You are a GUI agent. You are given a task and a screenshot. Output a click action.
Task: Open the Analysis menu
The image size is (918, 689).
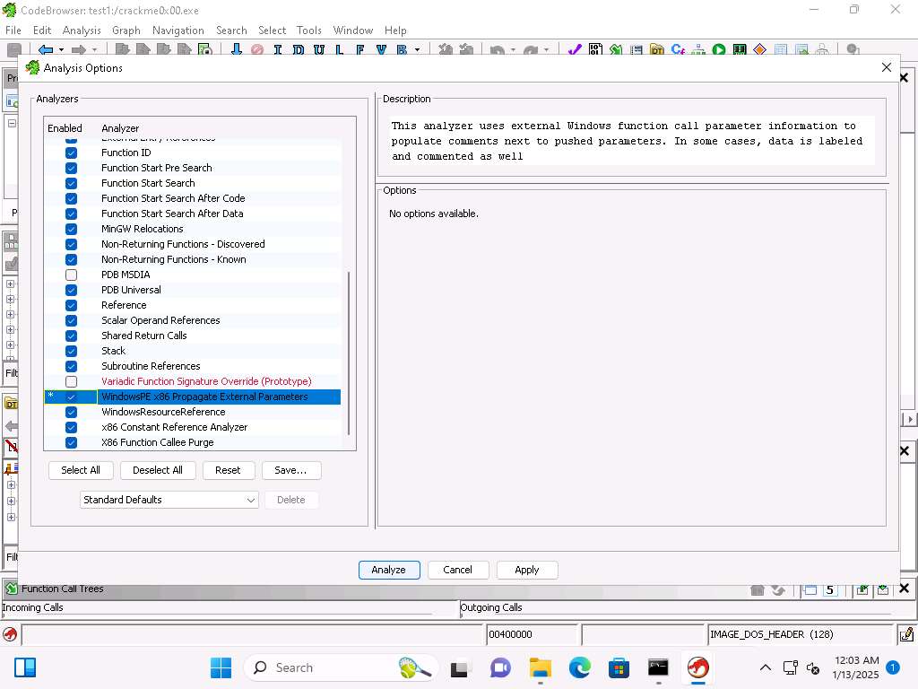(x=82, y=30)
